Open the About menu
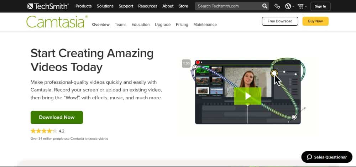 pyautogui.click(x=168, y=6)
